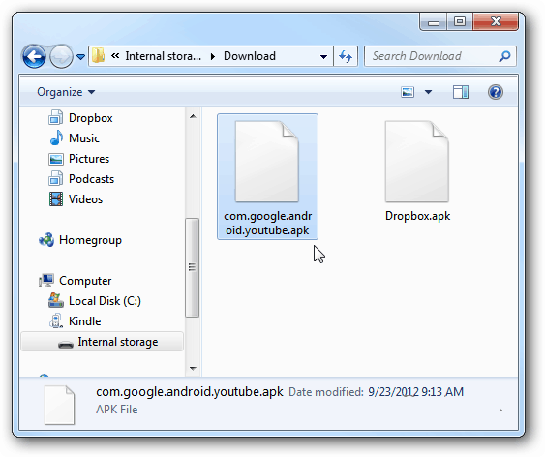The width and height of the screenshot is (545, 457).
Task: Open the address bar history dropdown
Action: (x=323, y=56)
